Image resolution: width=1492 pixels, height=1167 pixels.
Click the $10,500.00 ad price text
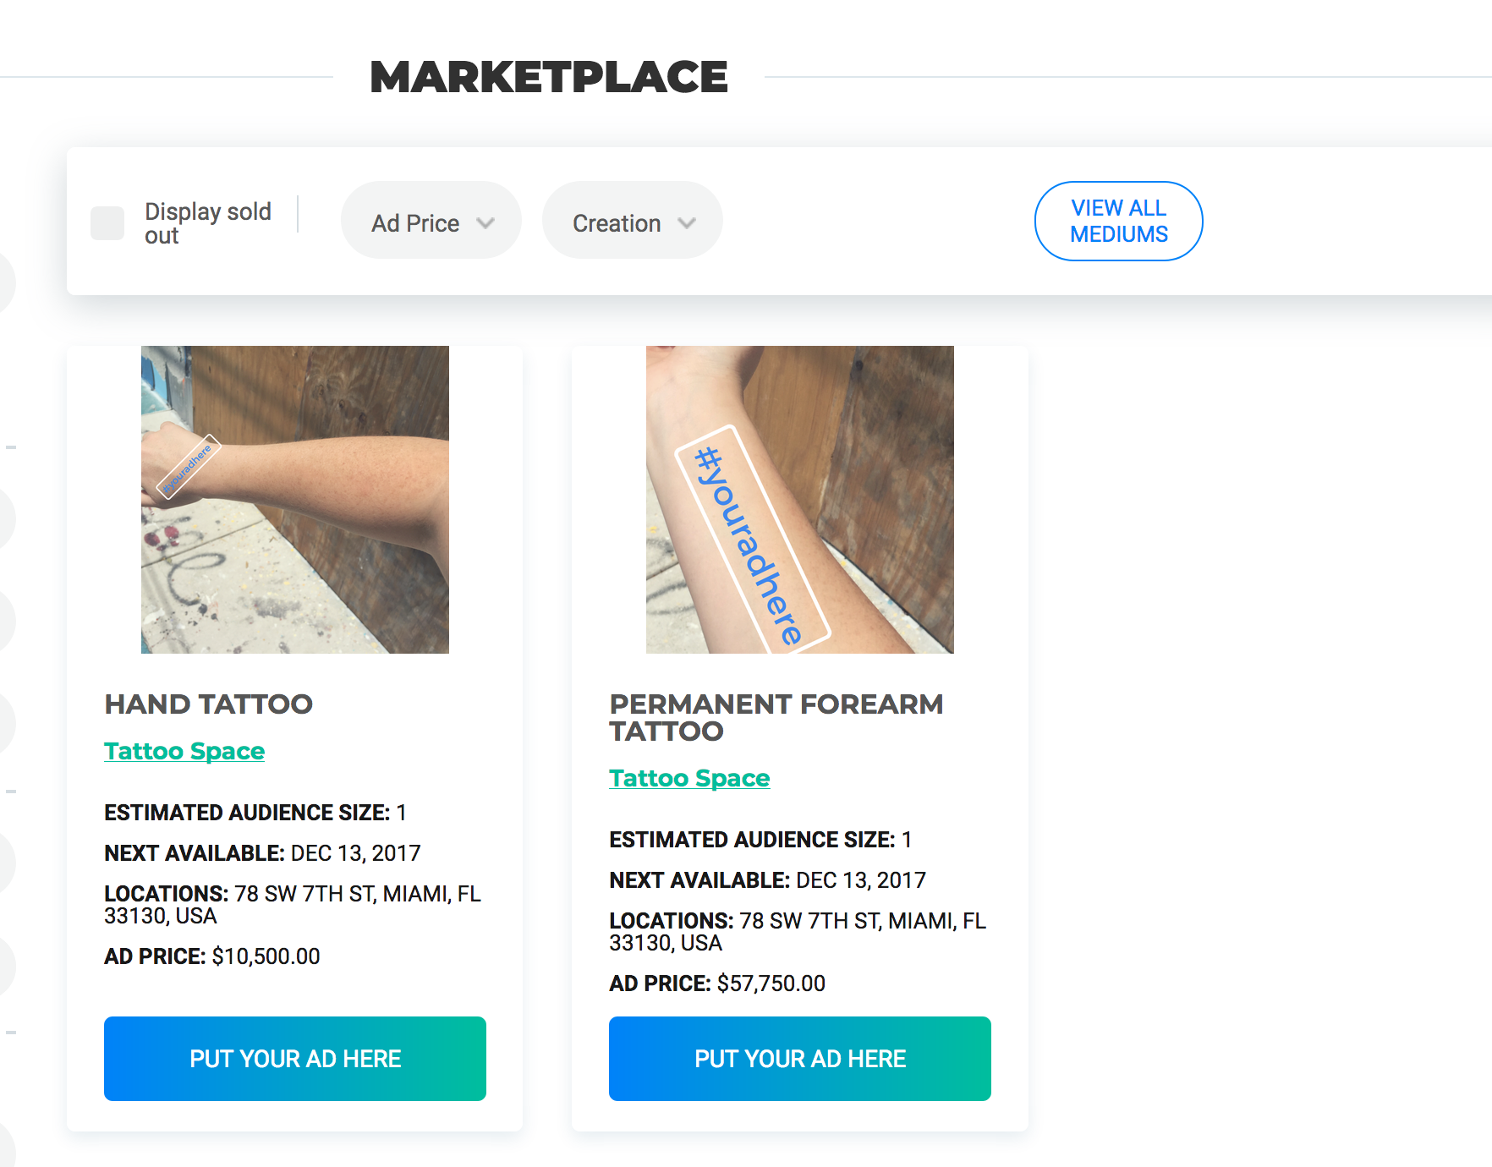(x=266, y=956)
